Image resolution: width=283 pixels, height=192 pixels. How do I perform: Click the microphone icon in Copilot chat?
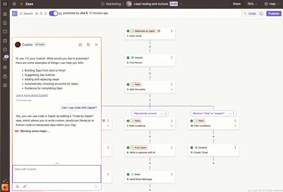pos(17,186)
